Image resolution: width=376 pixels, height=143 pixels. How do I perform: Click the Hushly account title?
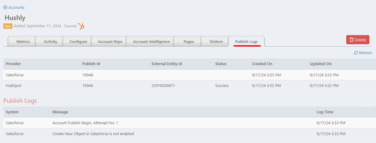tap(15, 18)
